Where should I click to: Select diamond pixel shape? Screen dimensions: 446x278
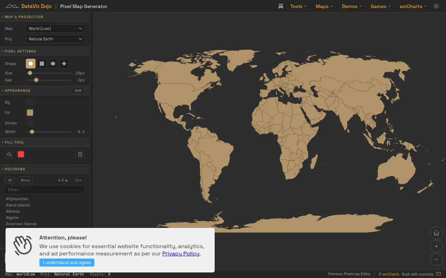(x=64, y=64)
